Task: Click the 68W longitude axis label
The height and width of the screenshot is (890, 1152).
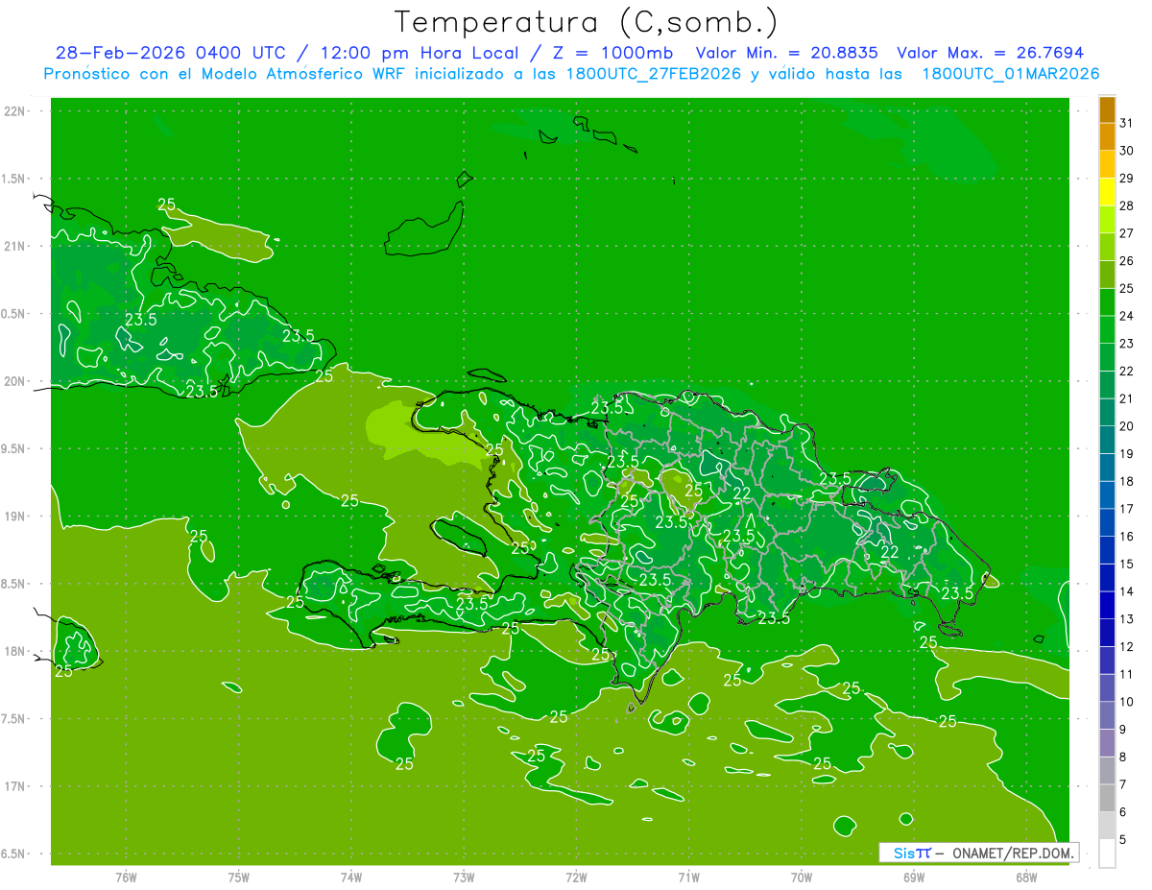Action: coord(1026,878)
